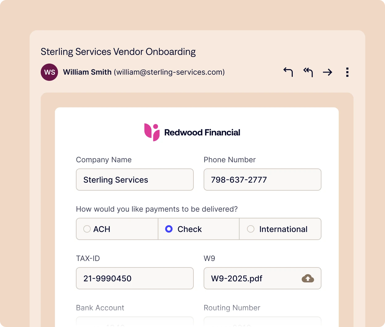Click the W9 upload cloud icon
Image resolution: width=385 pixels, height=327 pixels.
click(x=308, y=279)
